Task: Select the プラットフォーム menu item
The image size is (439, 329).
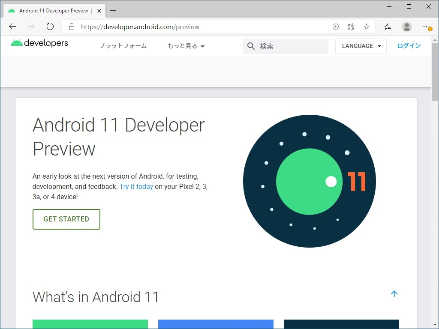Action: click(123, 46)
